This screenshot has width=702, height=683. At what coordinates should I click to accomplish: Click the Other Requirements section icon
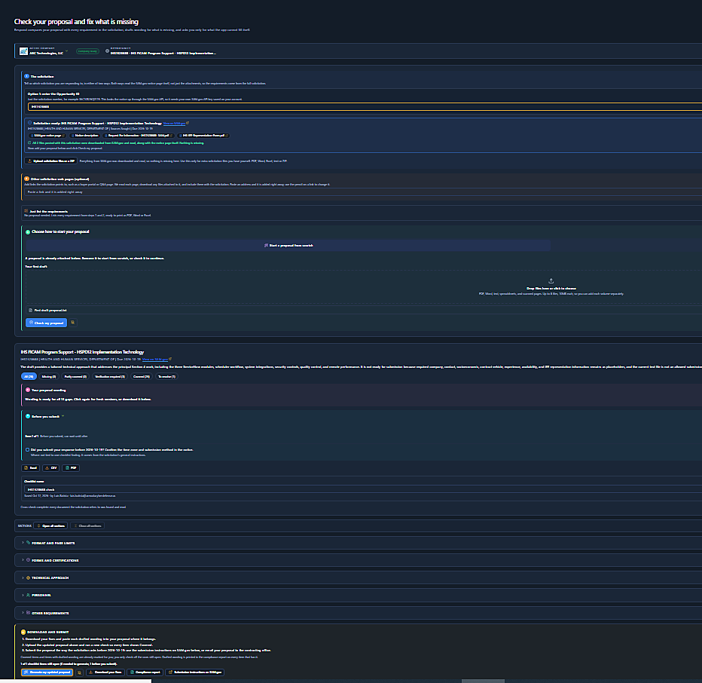point(28,613)
